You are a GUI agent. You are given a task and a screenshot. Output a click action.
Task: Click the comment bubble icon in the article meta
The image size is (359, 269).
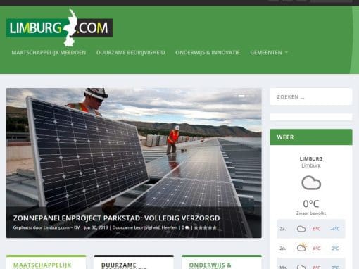click(187, 227)
